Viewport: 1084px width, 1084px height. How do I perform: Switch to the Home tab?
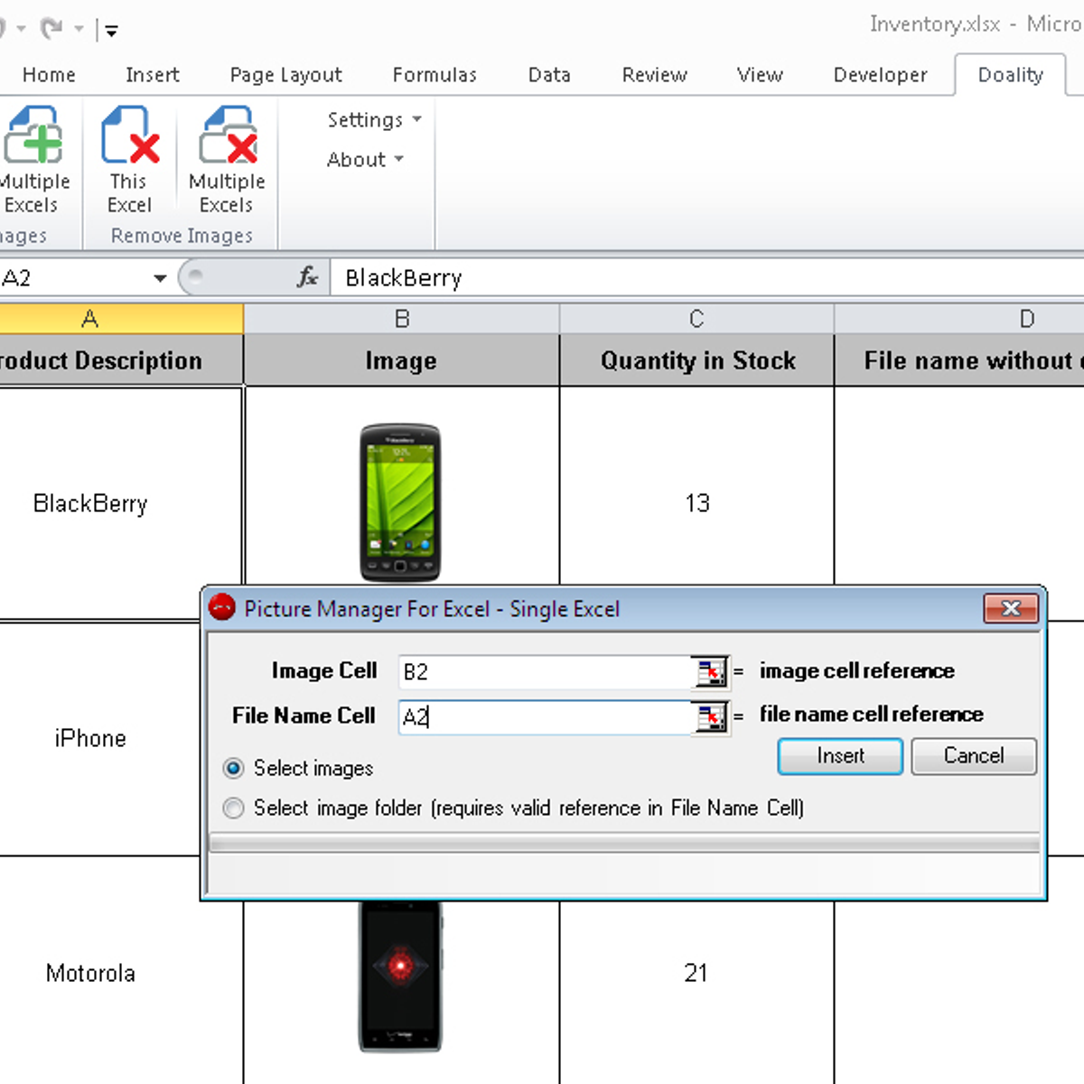(x=49, y=75)
